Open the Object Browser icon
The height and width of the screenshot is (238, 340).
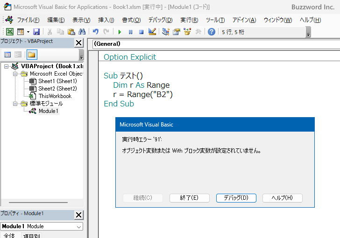[x=187, y=32]
